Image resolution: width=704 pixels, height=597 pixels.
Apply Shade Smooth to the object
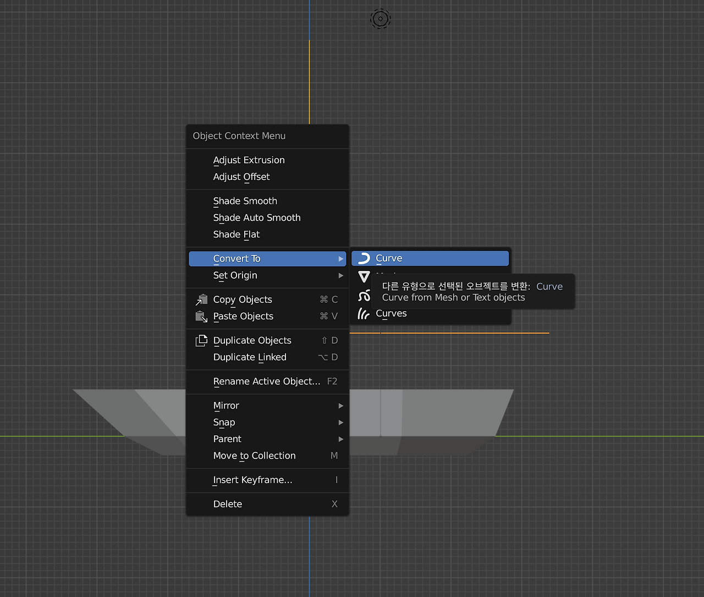pyautogui.click(x=268, y=201)
